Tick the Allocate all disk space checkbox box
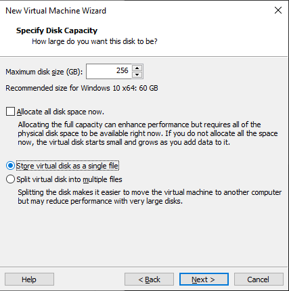 click(x=10, y=112)
